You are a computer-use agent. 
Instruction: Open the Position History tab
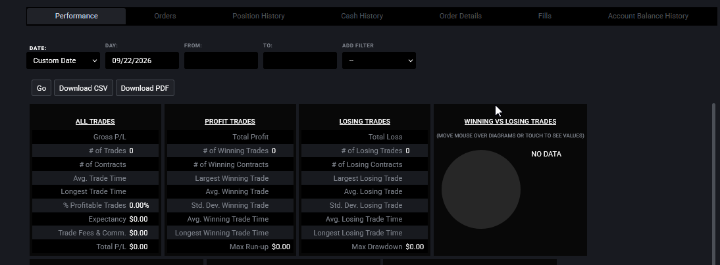pos(259,16)
